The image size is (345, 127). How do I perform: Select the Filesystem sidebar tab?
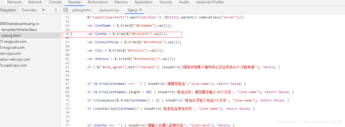pyautogui.click(x=8, y=10)
